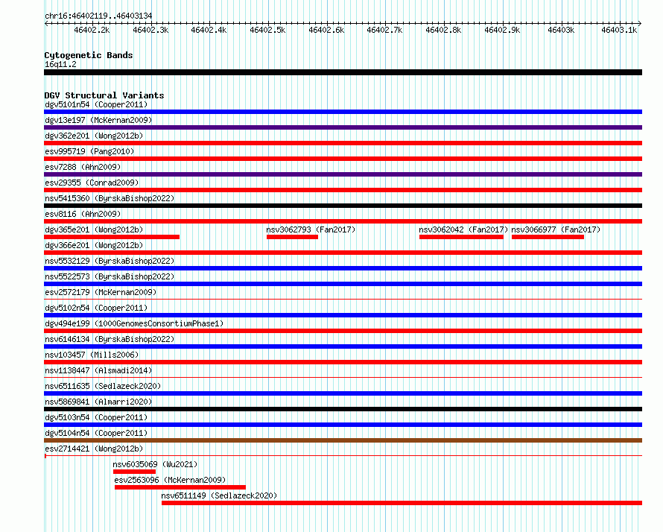Screen dimensions: 663x532
Task: Open esv995719 (Pang2010) variant details
Action: [x=89, y=151]
